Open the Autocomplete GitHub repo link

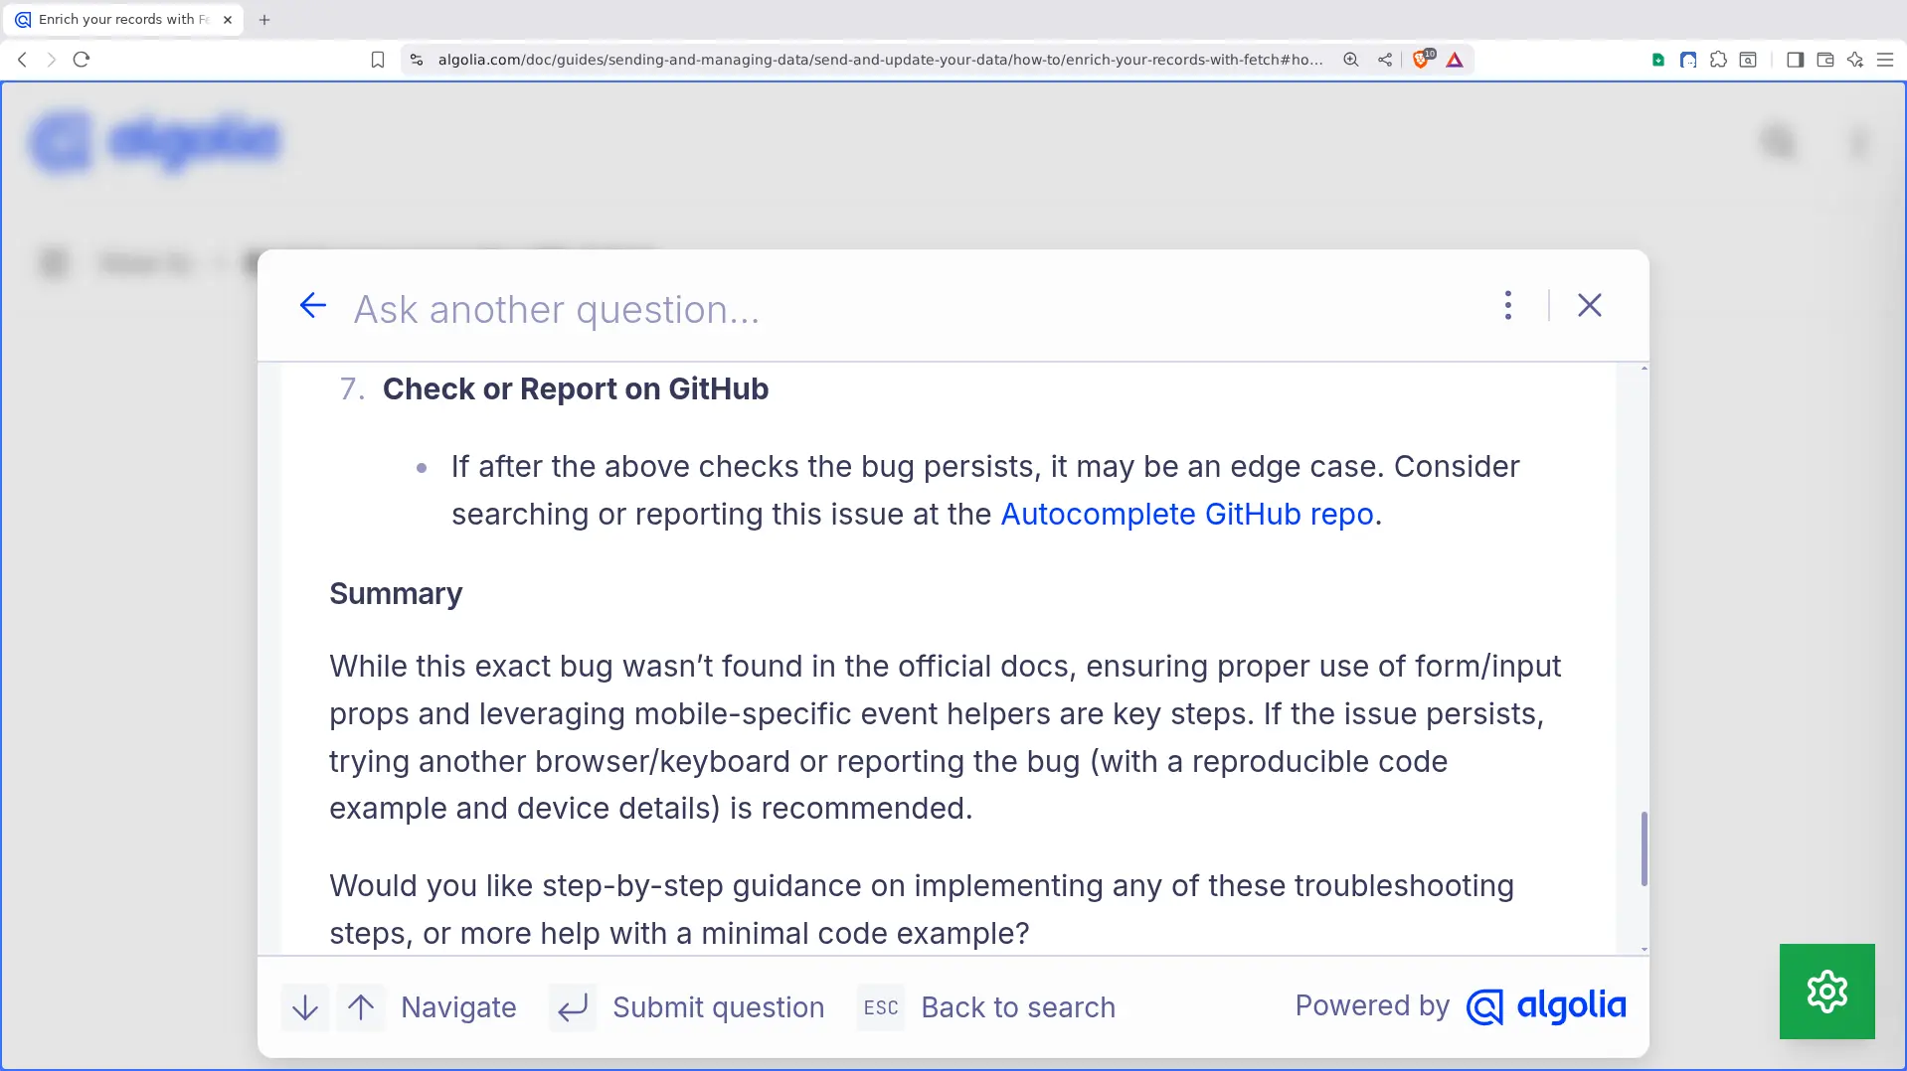tap(1187, 515)
